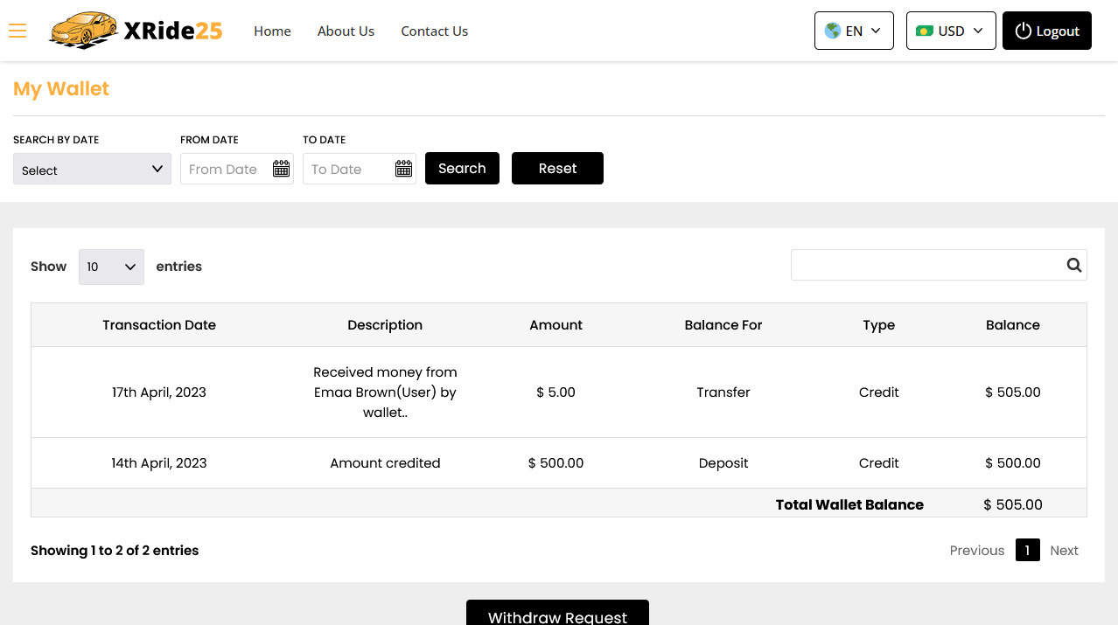Sort by Type column header
1118x625 pixels.
point(878,324)
